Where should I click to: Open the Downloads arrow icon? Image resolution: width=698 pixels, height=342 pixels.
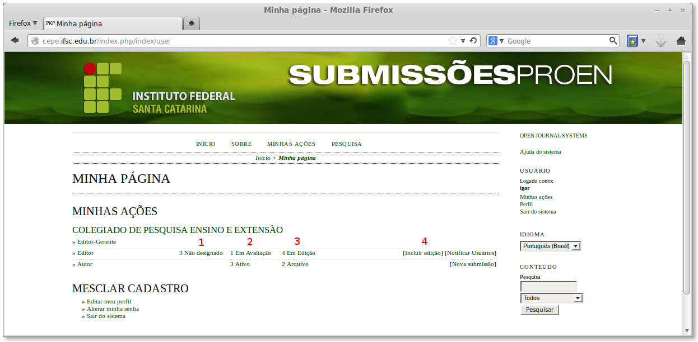[x=661, y=40]
